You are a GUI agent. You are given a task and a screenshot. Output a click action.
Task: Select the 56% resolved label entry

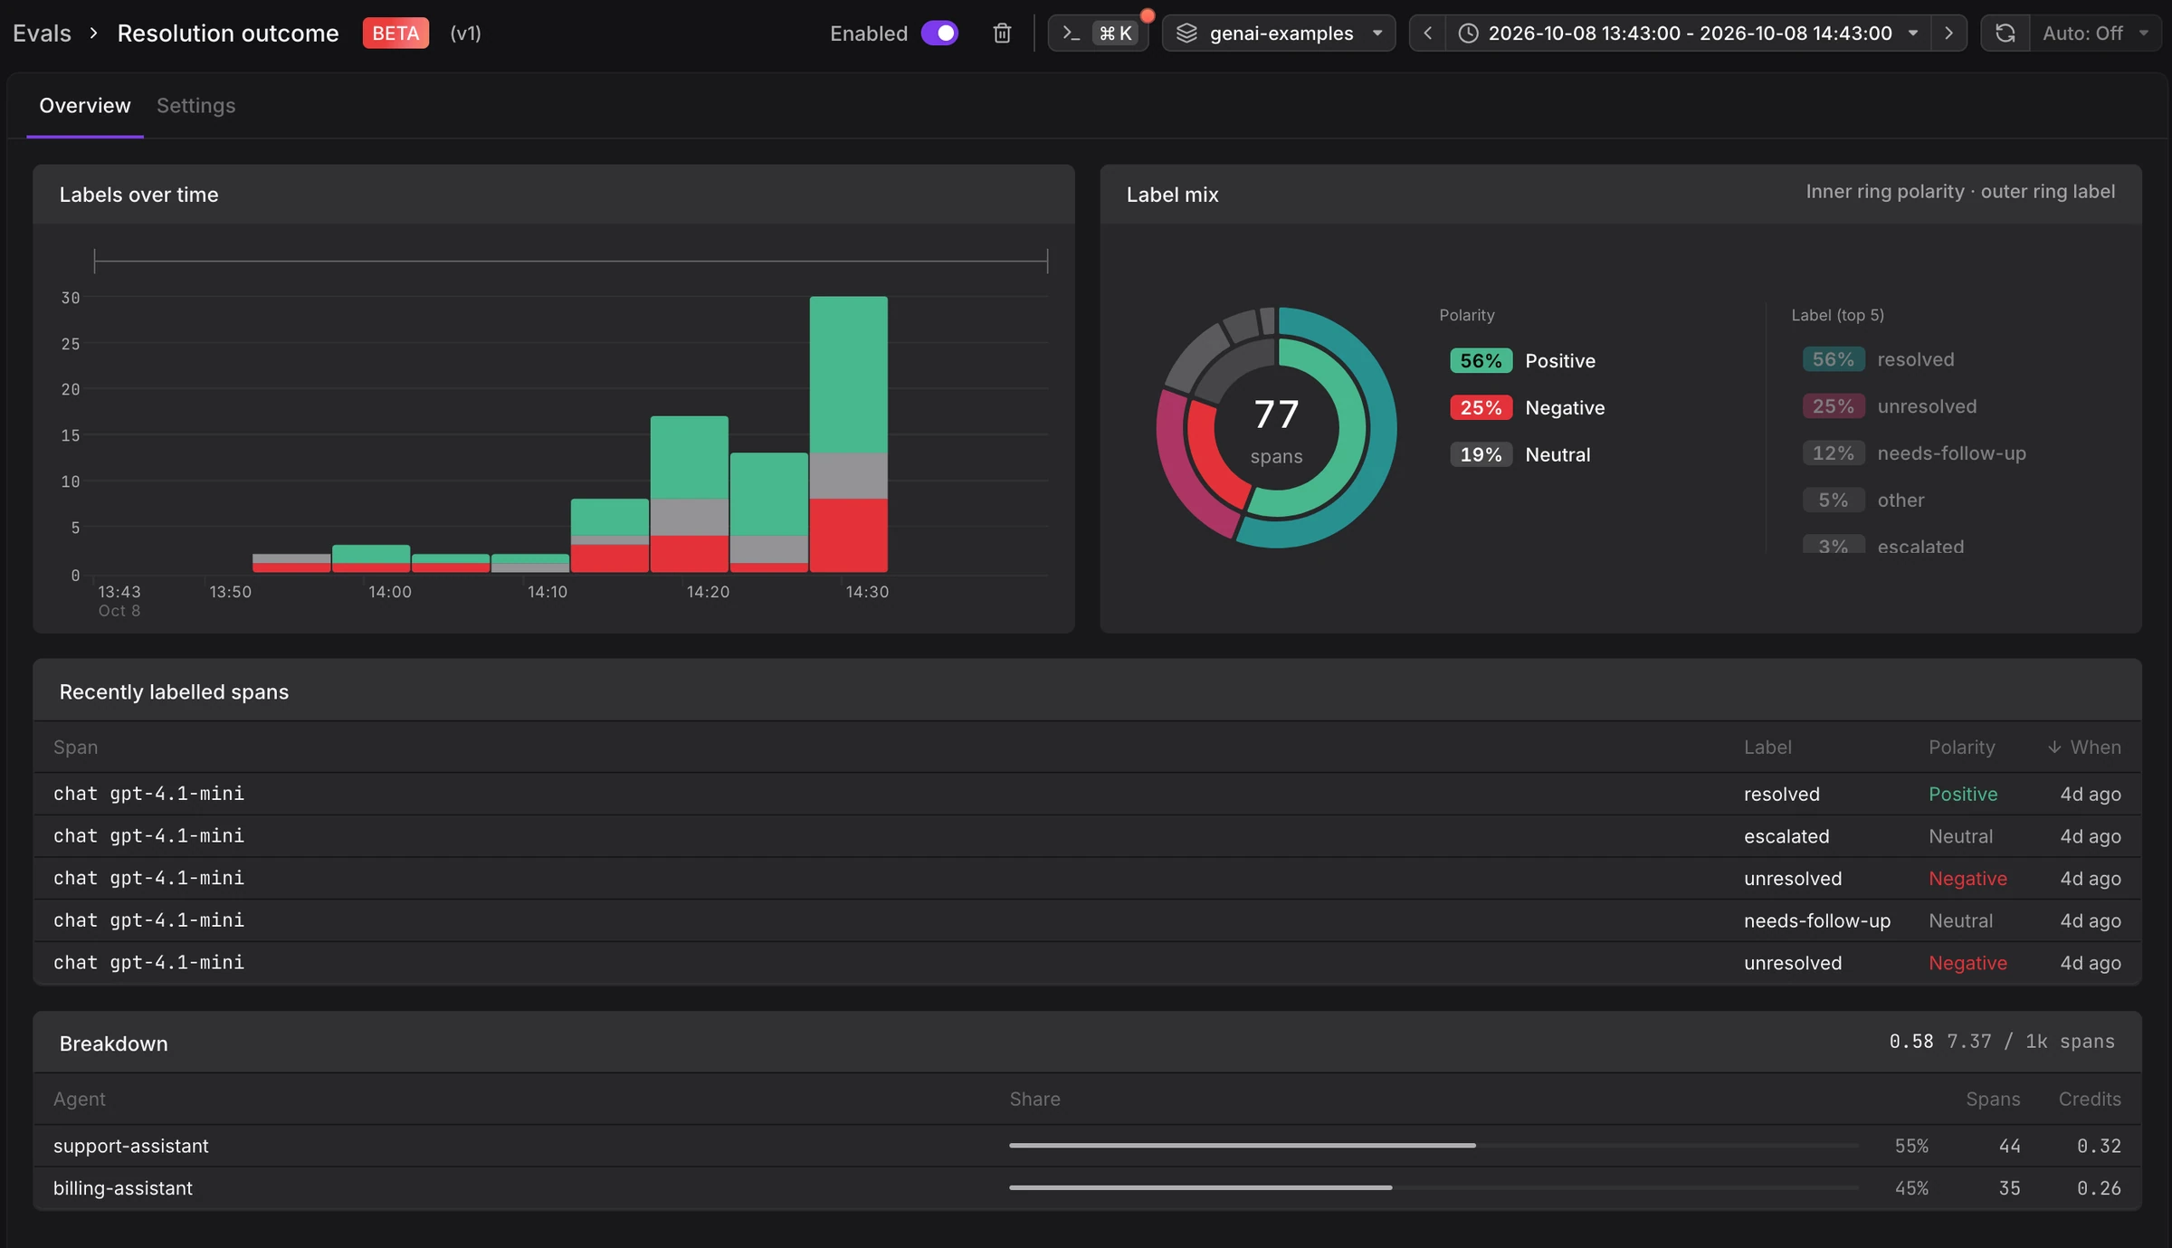click(1878, 360)
